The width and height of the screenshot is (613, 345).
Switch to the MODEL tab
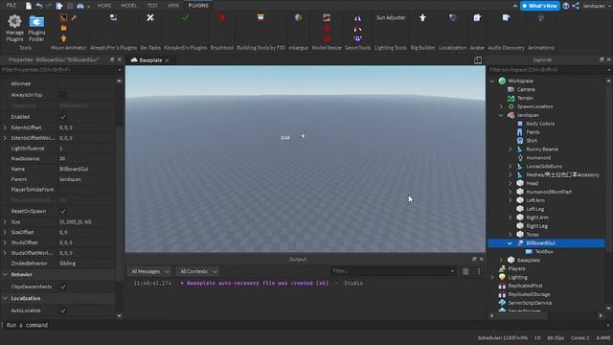pos(128,6)
